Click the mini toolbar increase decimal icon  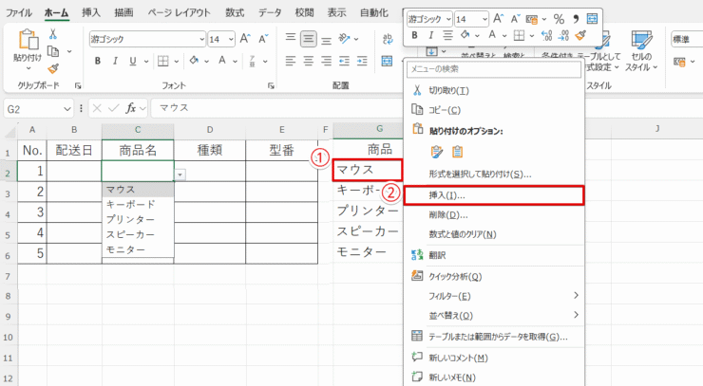coord(547,37)
